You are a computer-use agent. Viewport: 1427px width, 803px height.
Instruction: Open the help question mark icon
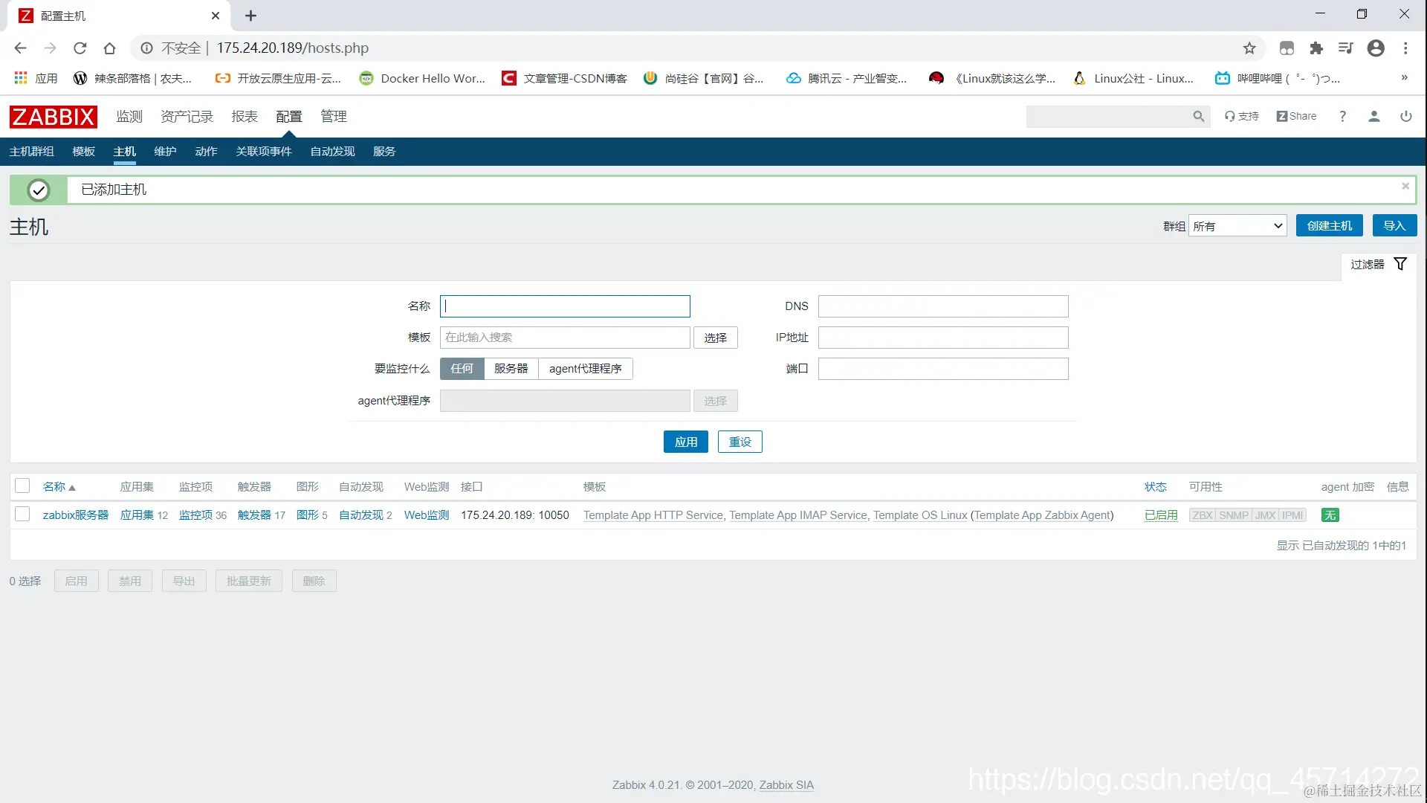[x=1342, y=117]
